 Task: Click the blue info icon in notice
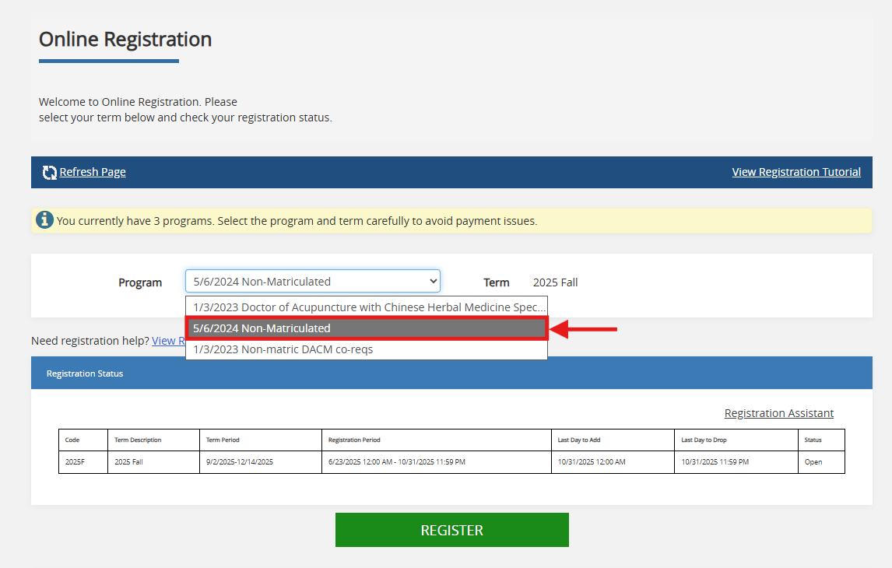point(45,220)
